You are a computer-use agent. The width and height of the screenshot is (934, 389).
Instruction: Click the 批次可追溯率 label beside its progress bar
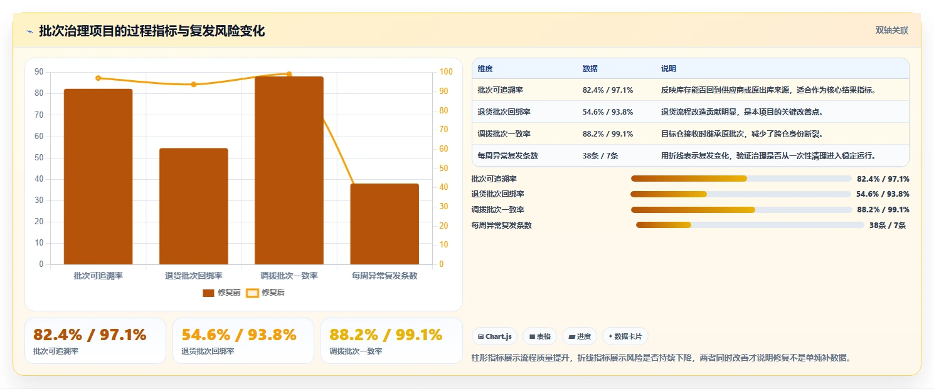(x=494, y=179)
